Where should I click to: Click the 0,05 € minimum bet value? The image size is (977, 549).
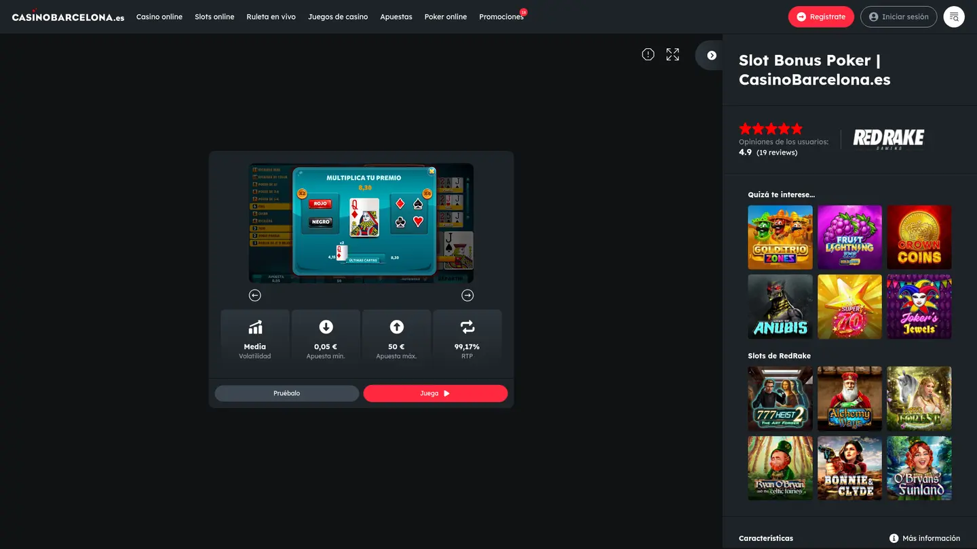click(x=326, y=346)
